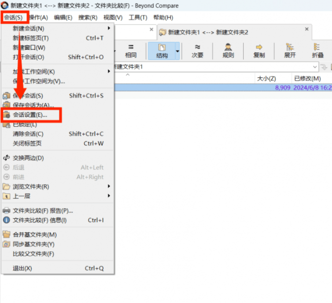Expand the 新建会话(N) submenu
Screen dimensions: 332x303
pyautogui.click(x=57, y=28)
